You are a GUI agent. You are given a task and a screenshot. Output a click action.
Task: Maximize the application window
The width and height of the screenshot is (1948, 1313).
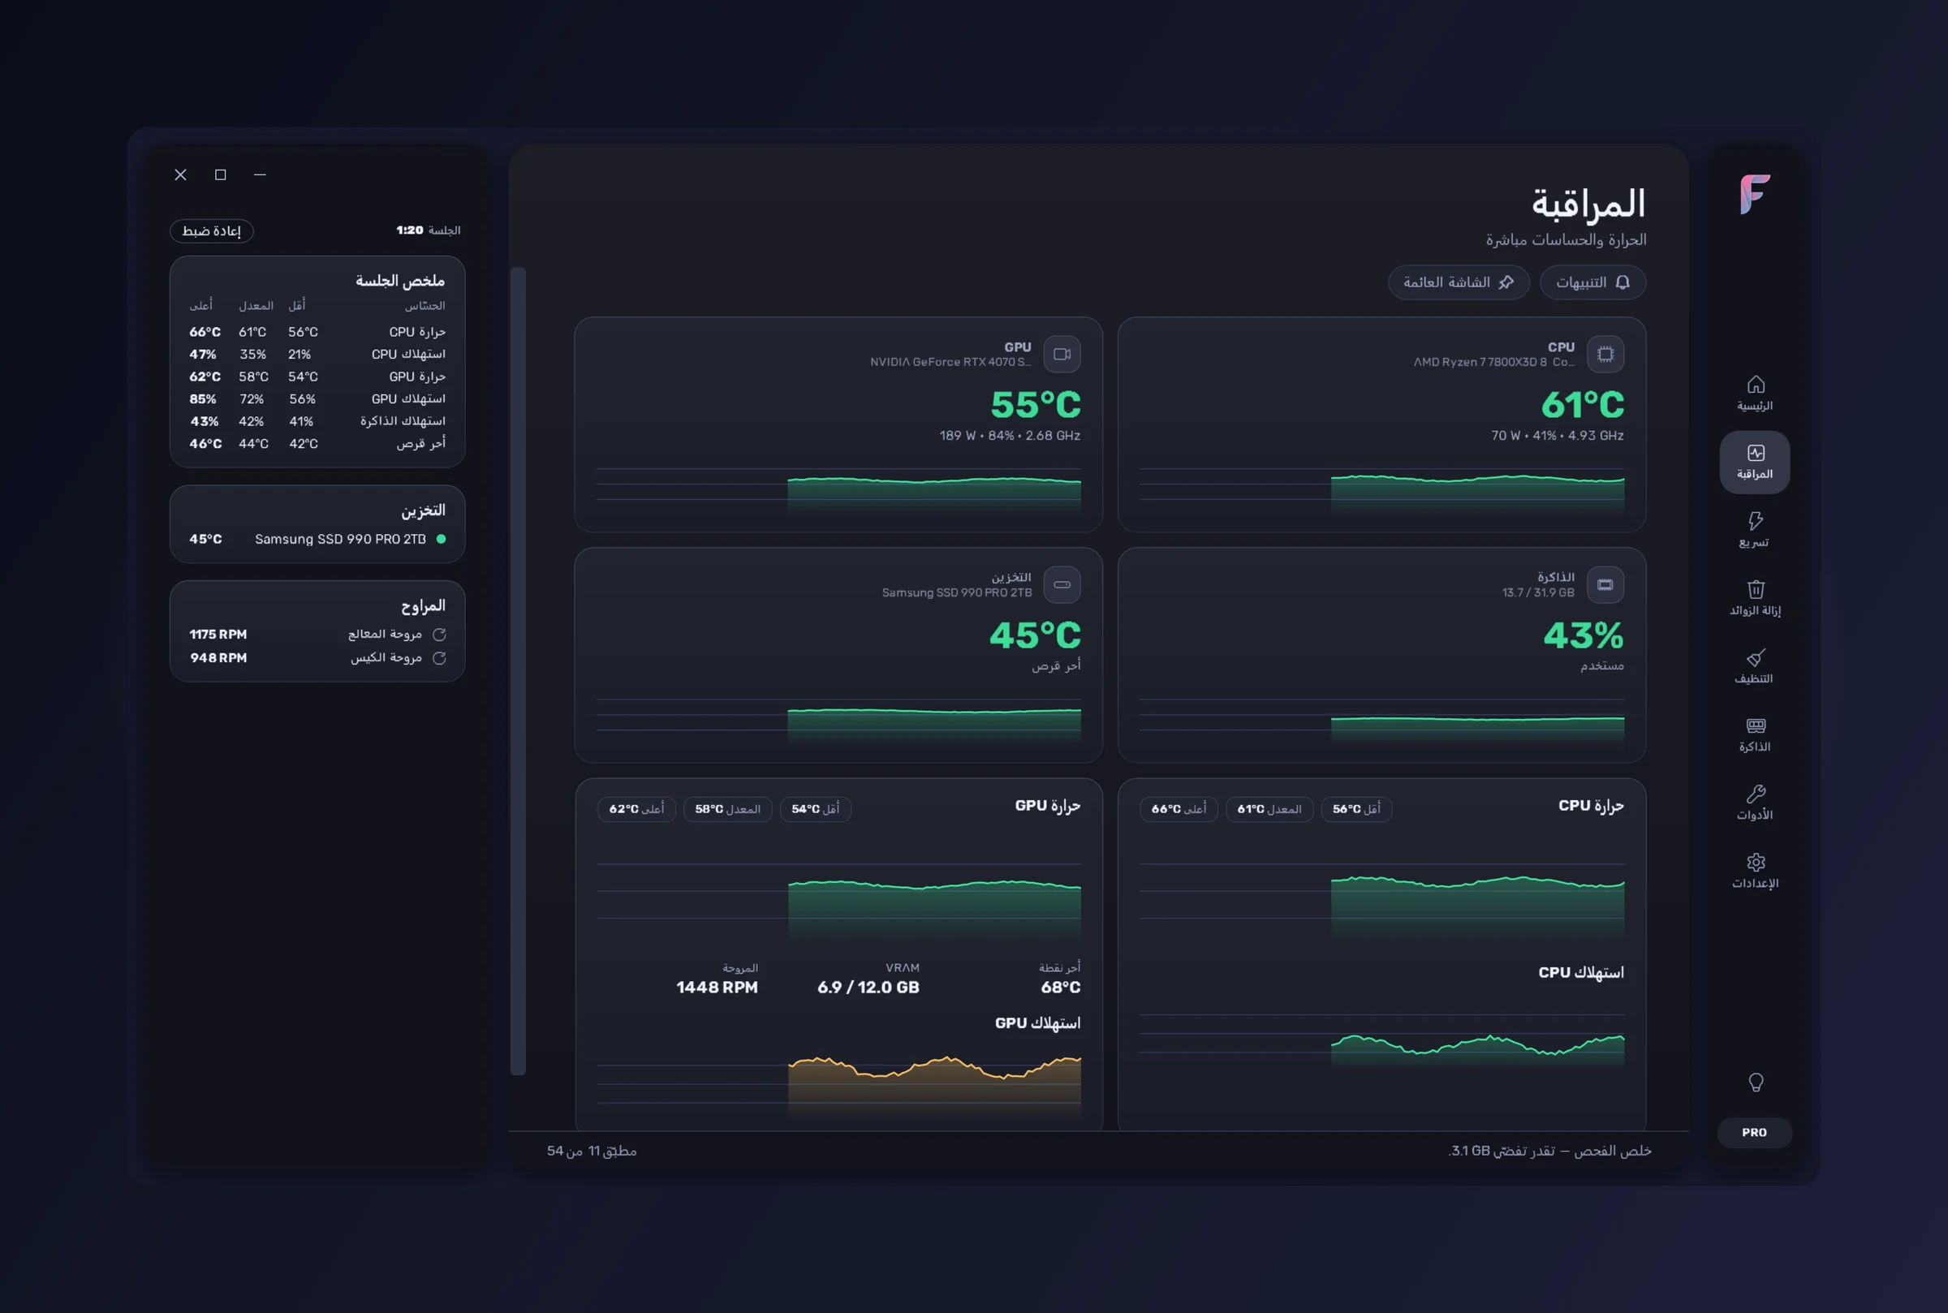(x=220, y=175)
